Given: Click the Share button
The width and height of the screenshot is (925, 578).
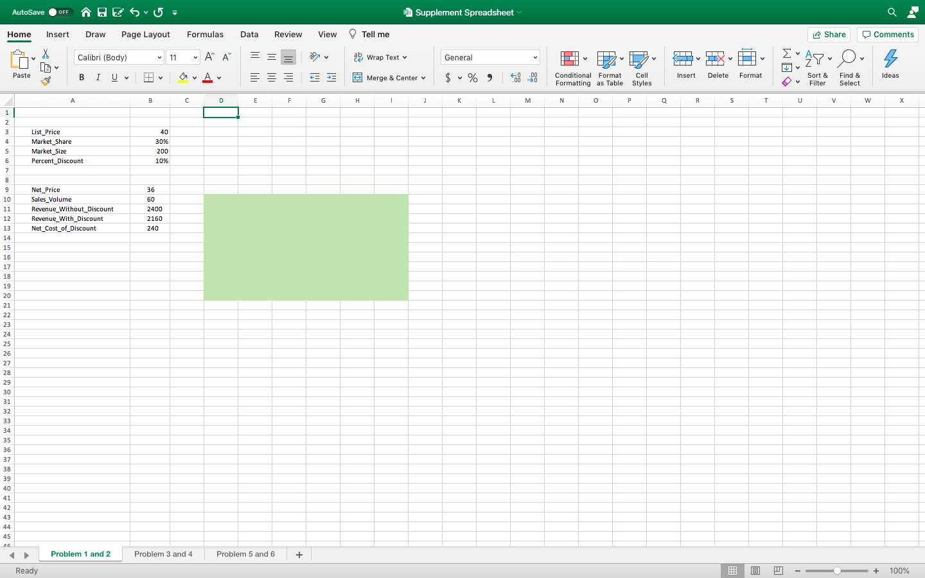Looking at the screenshot, I should [x=828, y=34].
